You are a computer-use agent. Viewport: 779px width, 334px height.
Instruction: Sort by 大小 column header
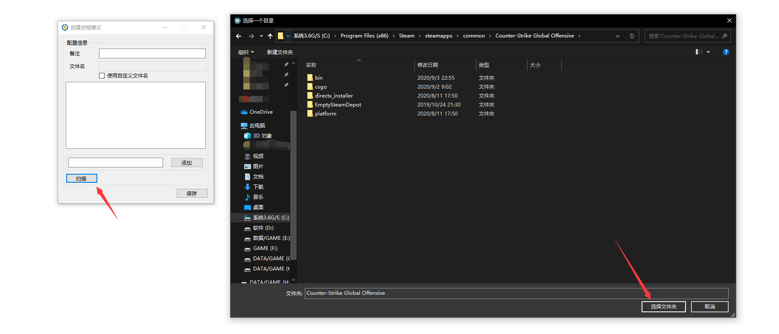535,65
